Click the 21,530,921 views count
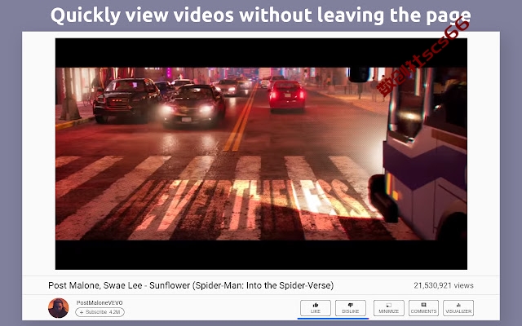The image size is (522, 326). 444,285
